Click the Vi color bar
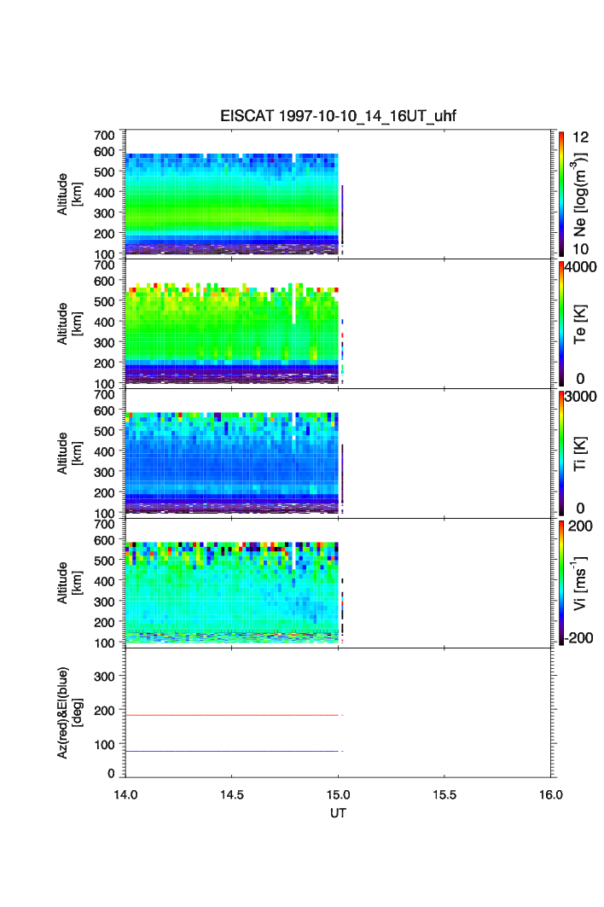This screenshot has height=907, width=604. [x=561, y=583]
